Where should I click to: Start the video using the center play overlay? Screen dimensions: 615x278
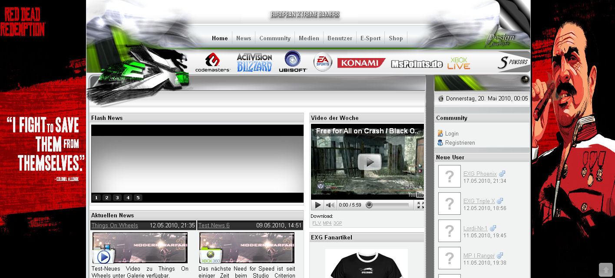(x=370, y=162)
